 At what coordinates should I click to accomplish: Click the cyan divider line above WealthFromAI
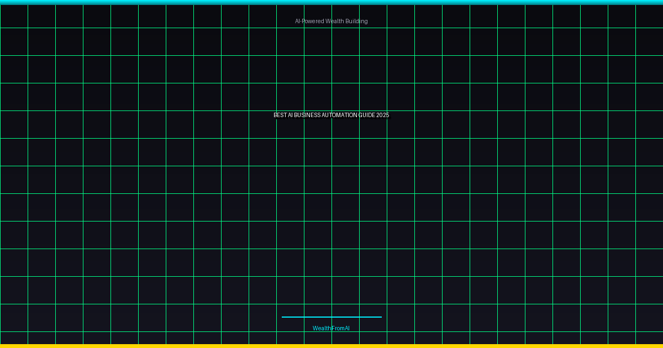tap(331, 317)
